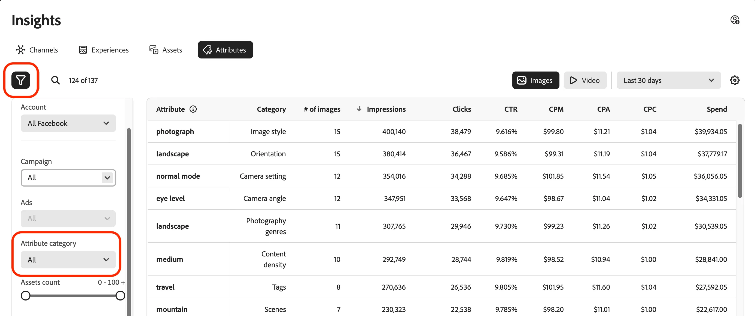Click the 400,140 impressions value
Image resolution: width=755 pixels, height=316 pixels.
point(394,131)
